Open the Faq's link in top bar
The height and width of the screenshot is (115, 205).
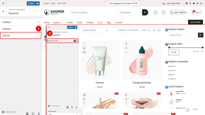click(53, 3)
